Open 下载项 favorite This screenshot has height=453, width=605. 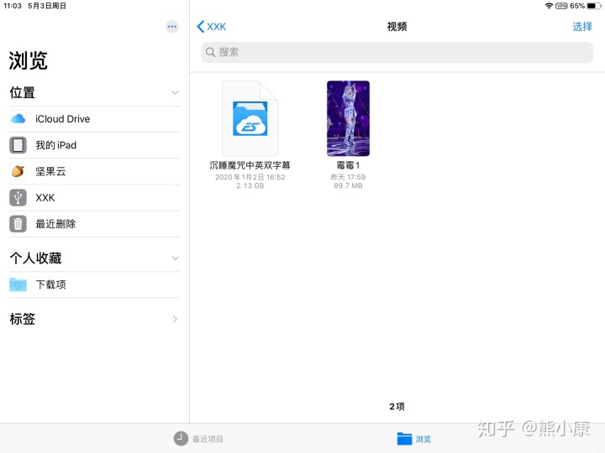coord(94,284)
